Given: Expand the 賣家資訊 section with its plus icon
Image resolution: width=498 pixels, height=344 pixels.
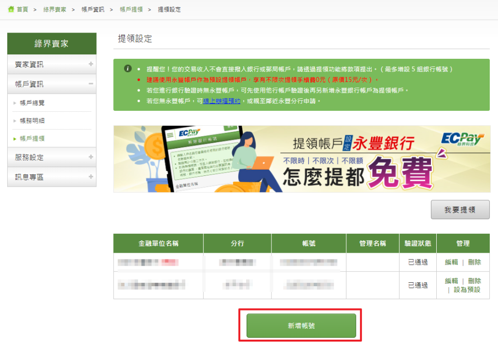Looking at the screenshot, I should [x=91, y=64].
